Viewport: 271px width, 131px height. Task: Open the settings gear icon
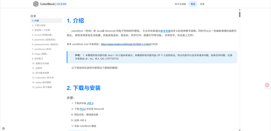[x=3, y=128]
